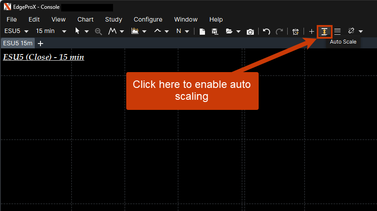377x211 pixels.
Task: Add a new chart tab with plus button
Action: 40,43
